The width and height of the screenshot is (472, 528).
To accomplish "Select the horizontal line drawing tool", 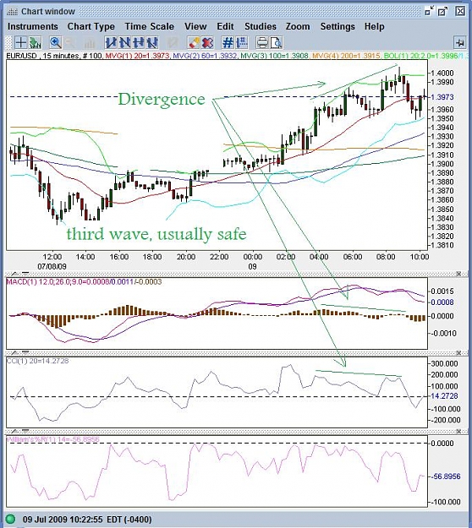I will [x=139, y=43].
